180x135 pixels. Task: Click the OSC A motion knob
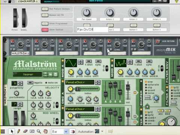[70, 89]
